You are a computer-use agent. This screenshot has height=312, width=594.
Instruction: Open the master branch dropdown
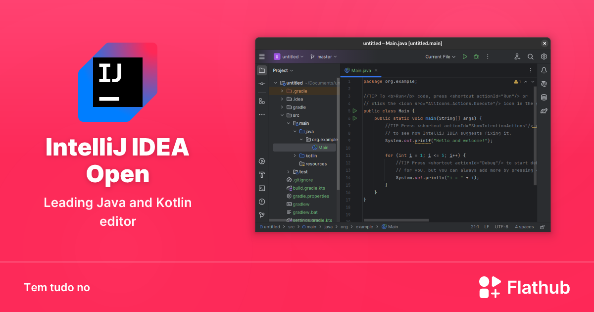324,57
